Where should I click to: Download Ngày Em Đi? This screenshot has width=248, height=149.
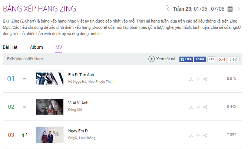pyautogui.click(x=191, y=135)
